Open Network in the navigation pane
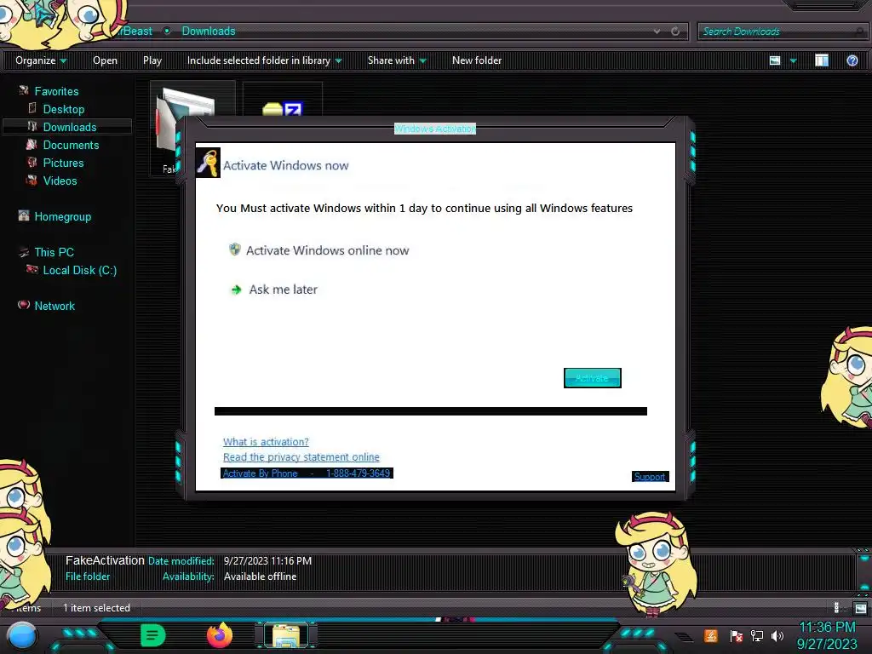 tap(54, 306)
